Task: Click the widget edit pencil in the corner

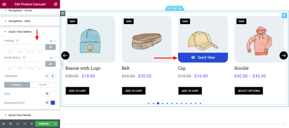Action: point(284,15)
